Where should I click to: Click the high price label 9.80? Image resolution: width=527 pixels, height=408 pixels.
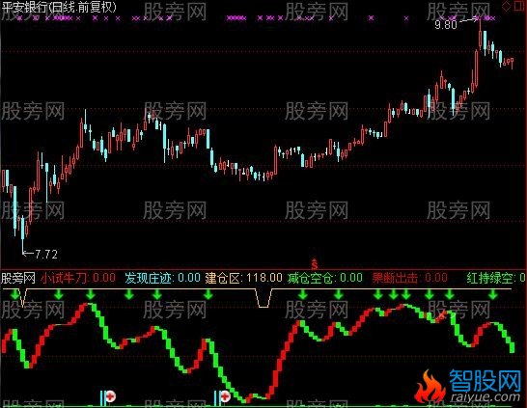click(446, 24)
